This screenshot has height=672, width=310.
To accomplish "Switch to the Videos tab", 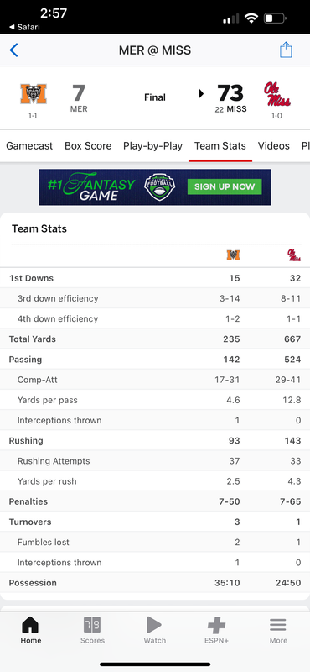I will pyautogui.click(x=274, y=145).
